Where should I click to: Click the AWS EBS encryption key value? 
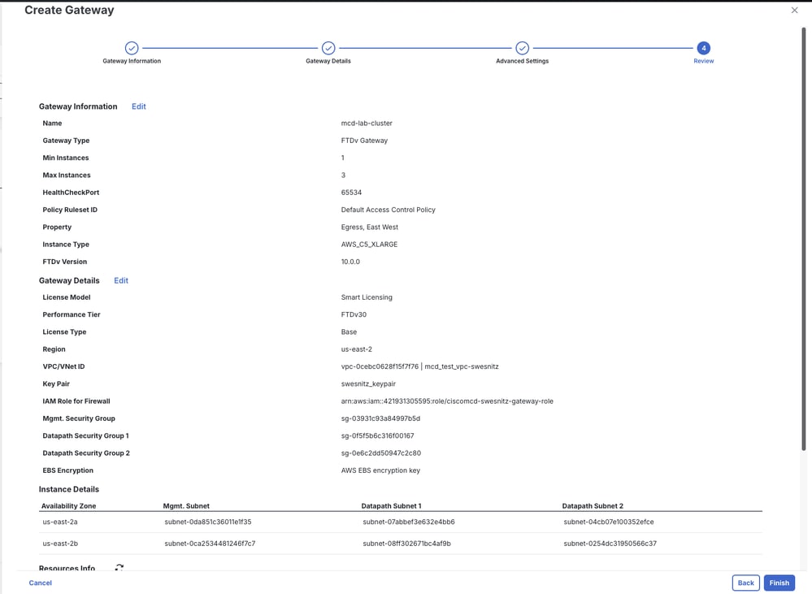(380, 470)
